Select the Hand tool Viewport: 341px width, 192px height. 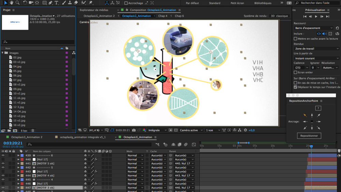click(11, 3)
